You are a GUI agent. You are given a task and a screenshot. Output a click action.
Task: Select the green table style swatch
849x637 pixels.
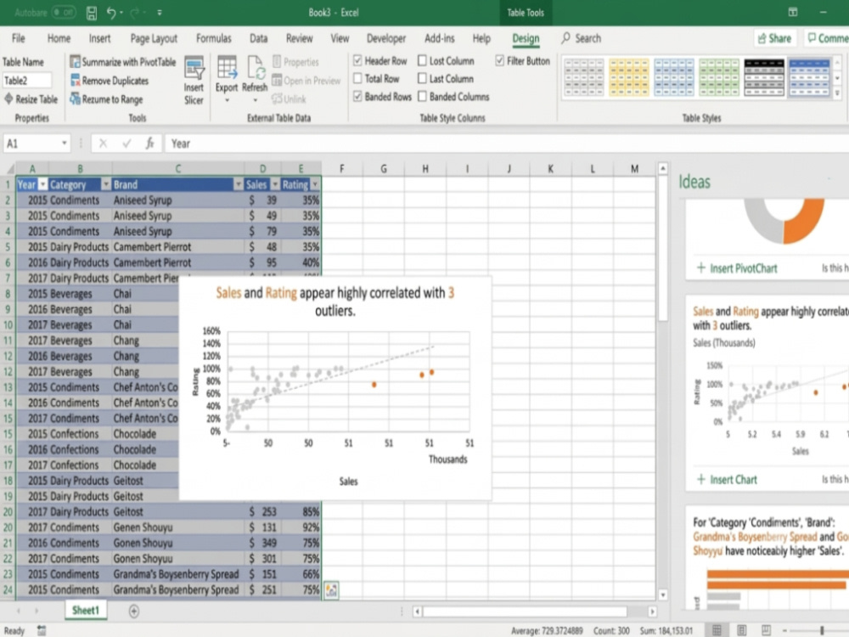[718, 77]
